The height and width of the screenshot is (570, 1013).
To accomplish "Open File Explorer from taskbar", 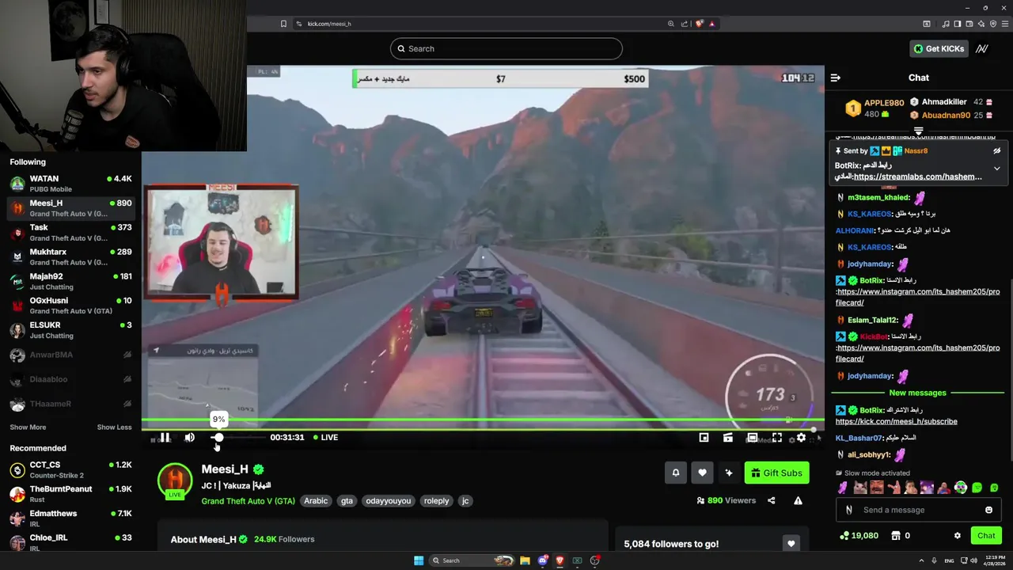I will click(525, 560).
